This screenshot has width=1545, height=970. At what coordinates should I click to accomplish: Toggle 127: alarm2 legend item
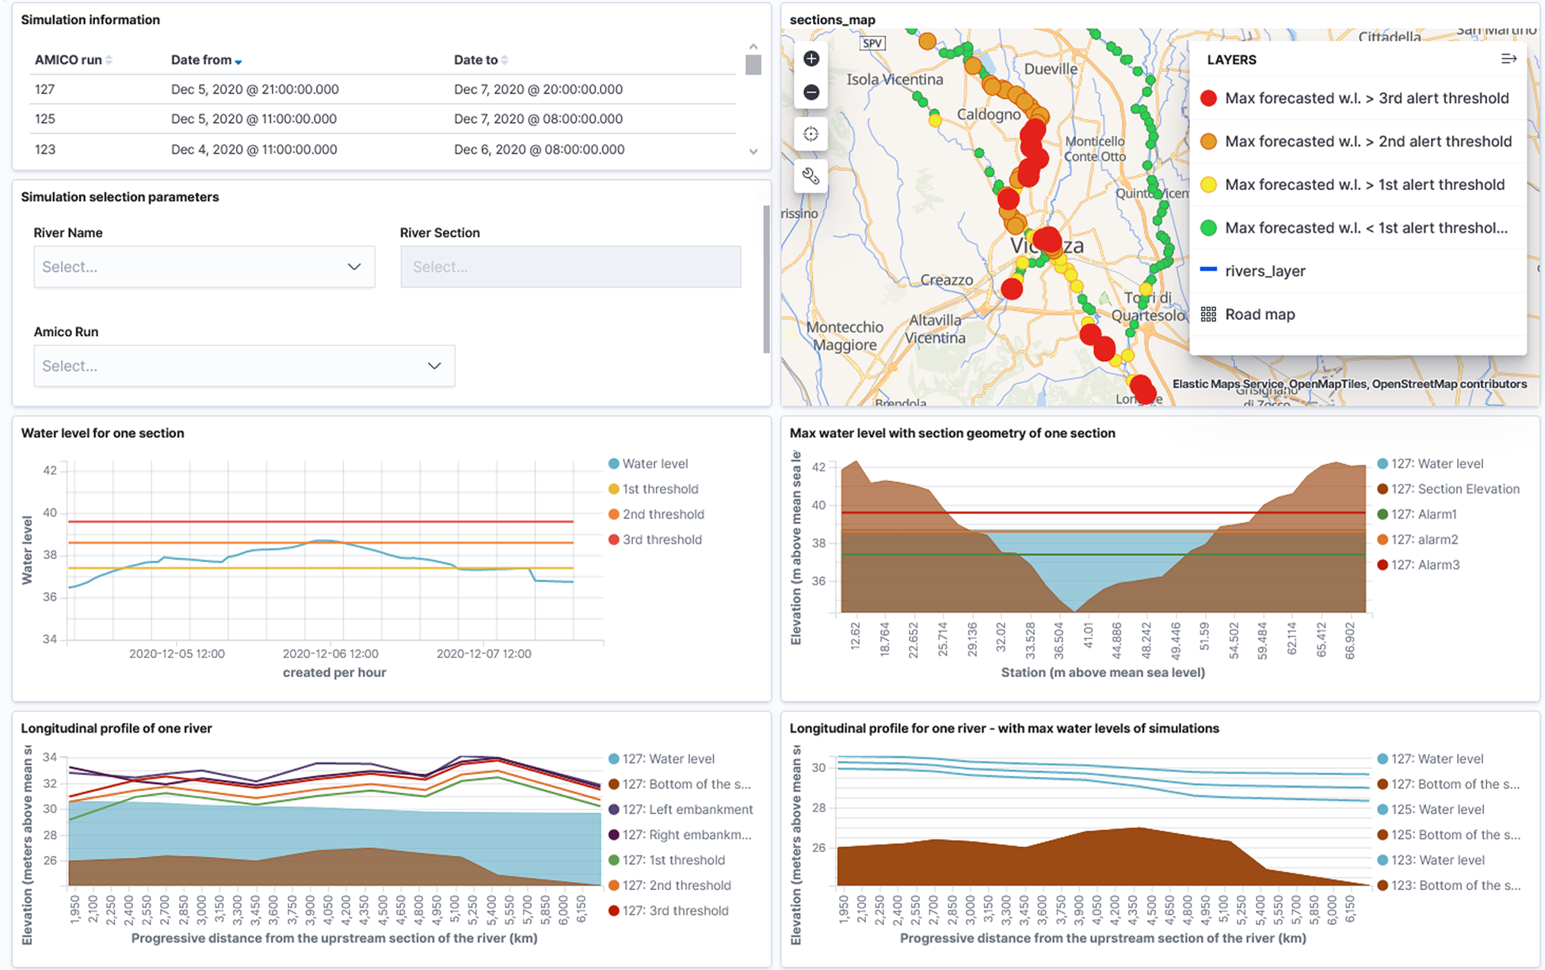[1417, 540]
